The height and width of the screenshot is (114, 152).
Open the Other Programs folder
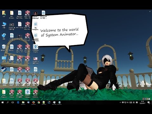[4, 94]
